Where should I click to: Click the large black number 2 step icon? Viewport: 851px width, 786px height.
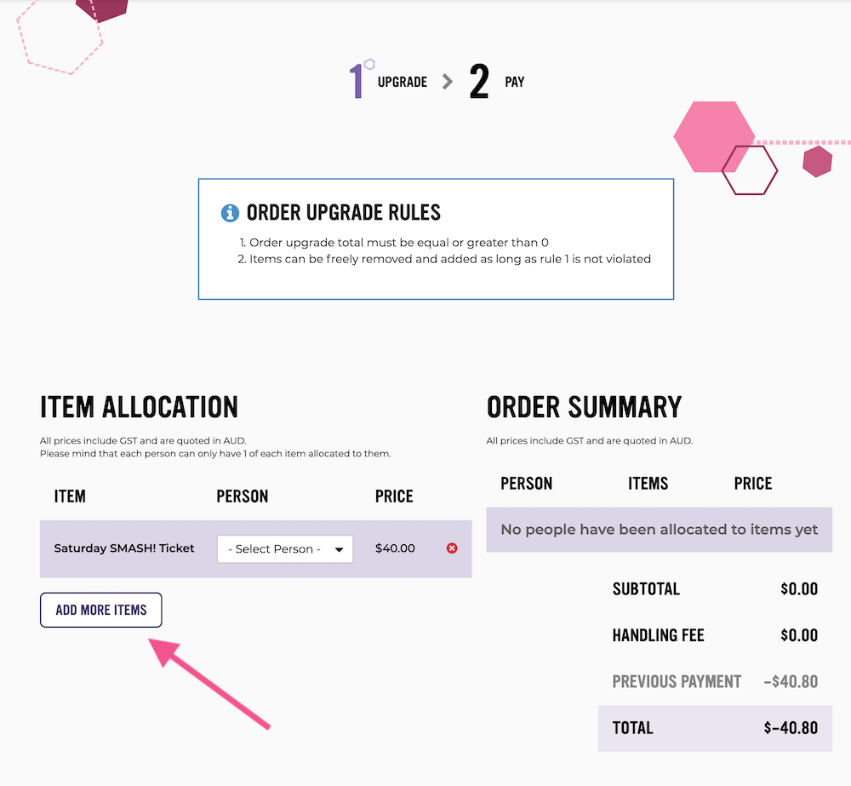tap(479, 81)
